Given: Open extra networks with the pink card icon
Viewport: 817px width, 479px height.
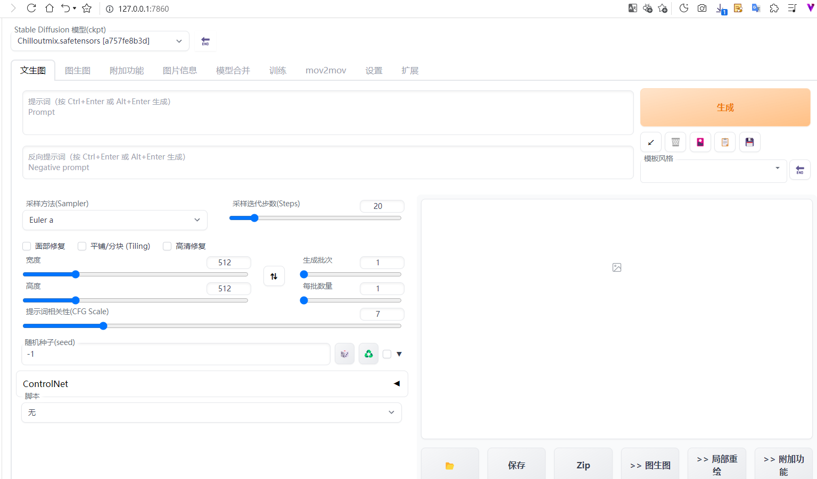Looking at the screenshot, I should click(x=700, y=142).
